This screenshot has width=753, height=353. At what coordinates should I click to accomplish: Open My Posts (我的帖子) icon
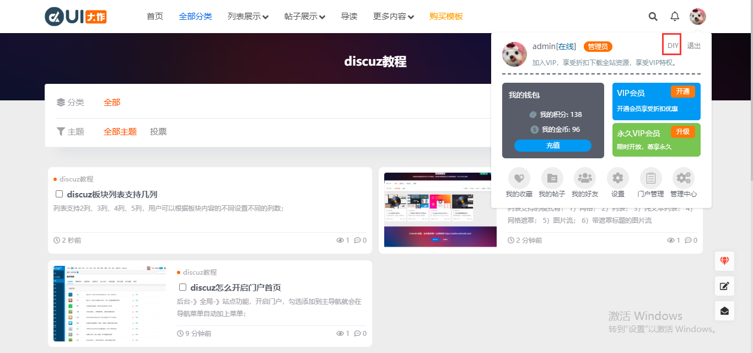pos(552,178)
